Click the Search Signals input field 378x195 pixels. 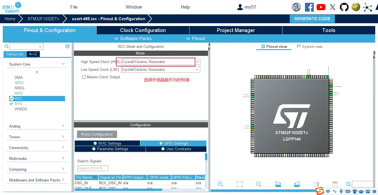93,168
